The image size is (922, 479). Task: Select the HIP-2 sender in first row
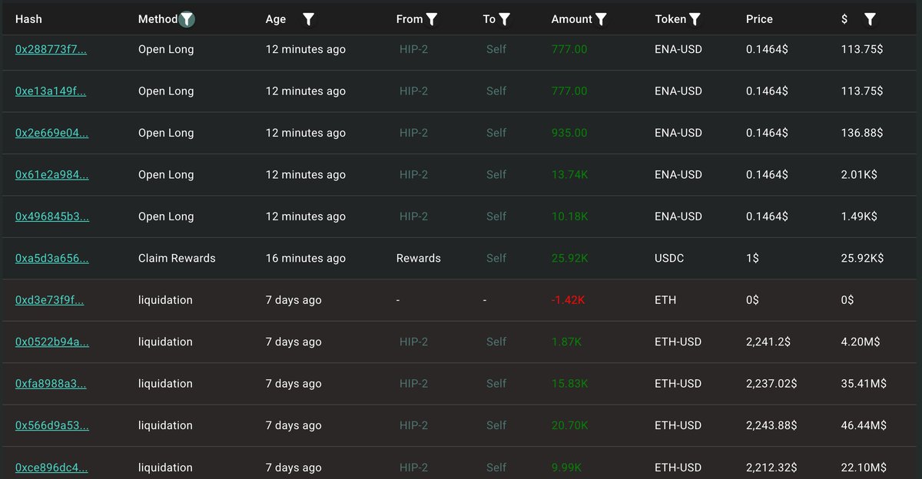click(x=413, y=49)
